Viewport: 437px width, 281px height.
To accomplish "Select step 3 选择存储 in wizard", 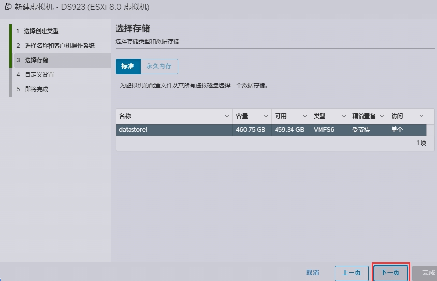I will coord(37,60).
